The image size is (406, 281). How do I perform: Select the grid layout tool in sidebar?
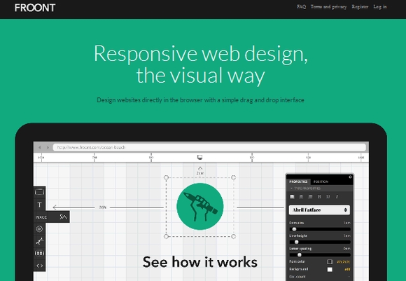coord(40,253)
